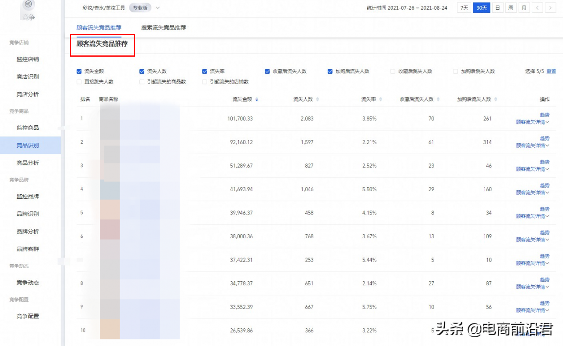This screenshot has height=346, width=563.
Task: Open 竞店分析 in sidebar
Action: tap(28, 94)
